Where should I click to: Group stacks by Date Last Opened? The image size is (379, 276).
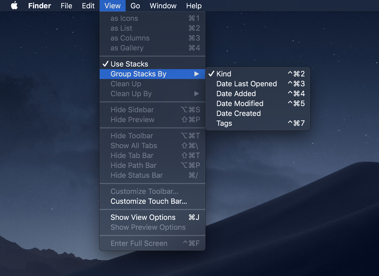[x=246, y=84]
